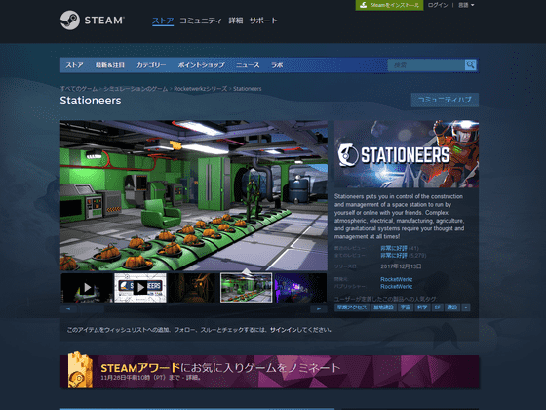Open the ストア header menu
The height and width of the screenshot is (410, 546).
pos(163,20)
